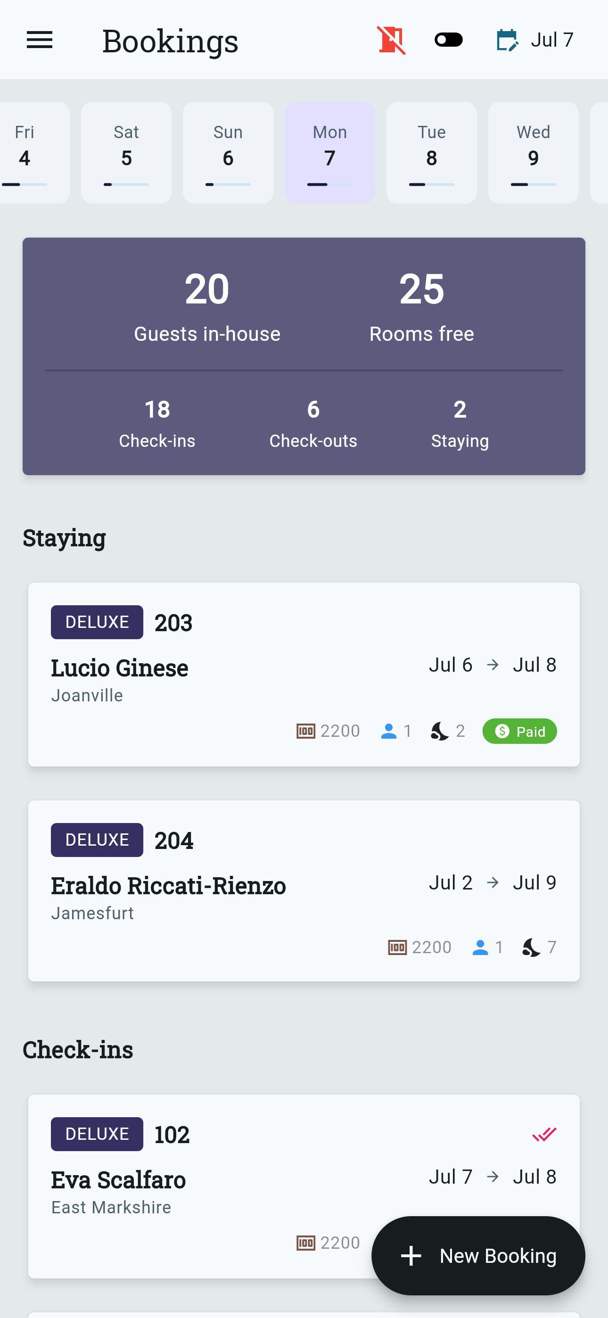608x1318 pixels.
Task: Click double-check mark on room 102
Action: point(544,1134)
